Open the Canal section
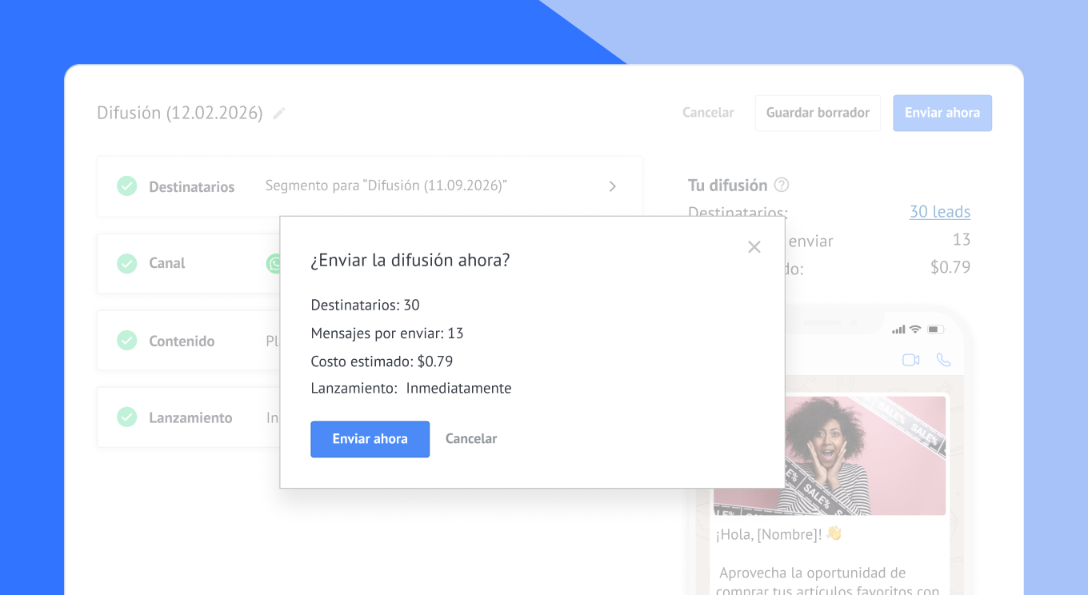Screen dimensions: 1088x595 pyautogui.click(x=167, y=263)
